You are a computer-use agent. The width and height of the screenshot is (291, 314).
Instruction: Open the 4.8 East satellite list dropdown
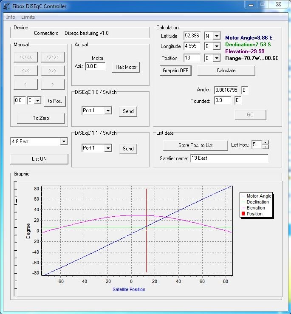pyautogui.click(x=64, y=141)
